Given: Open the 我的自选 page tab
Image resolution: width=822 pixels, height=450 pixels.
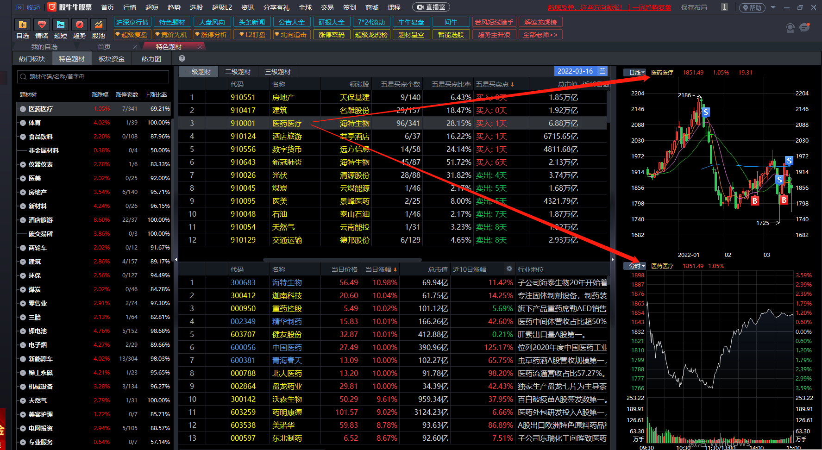Looking at the screenshot, I should point(44,47).
